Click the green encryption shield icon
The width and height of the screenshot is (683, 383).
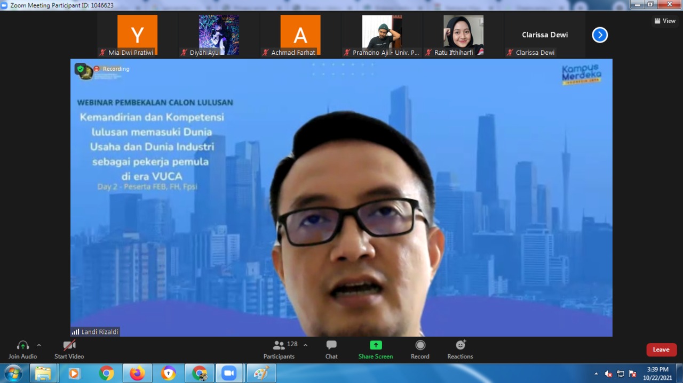coord(80,69)
